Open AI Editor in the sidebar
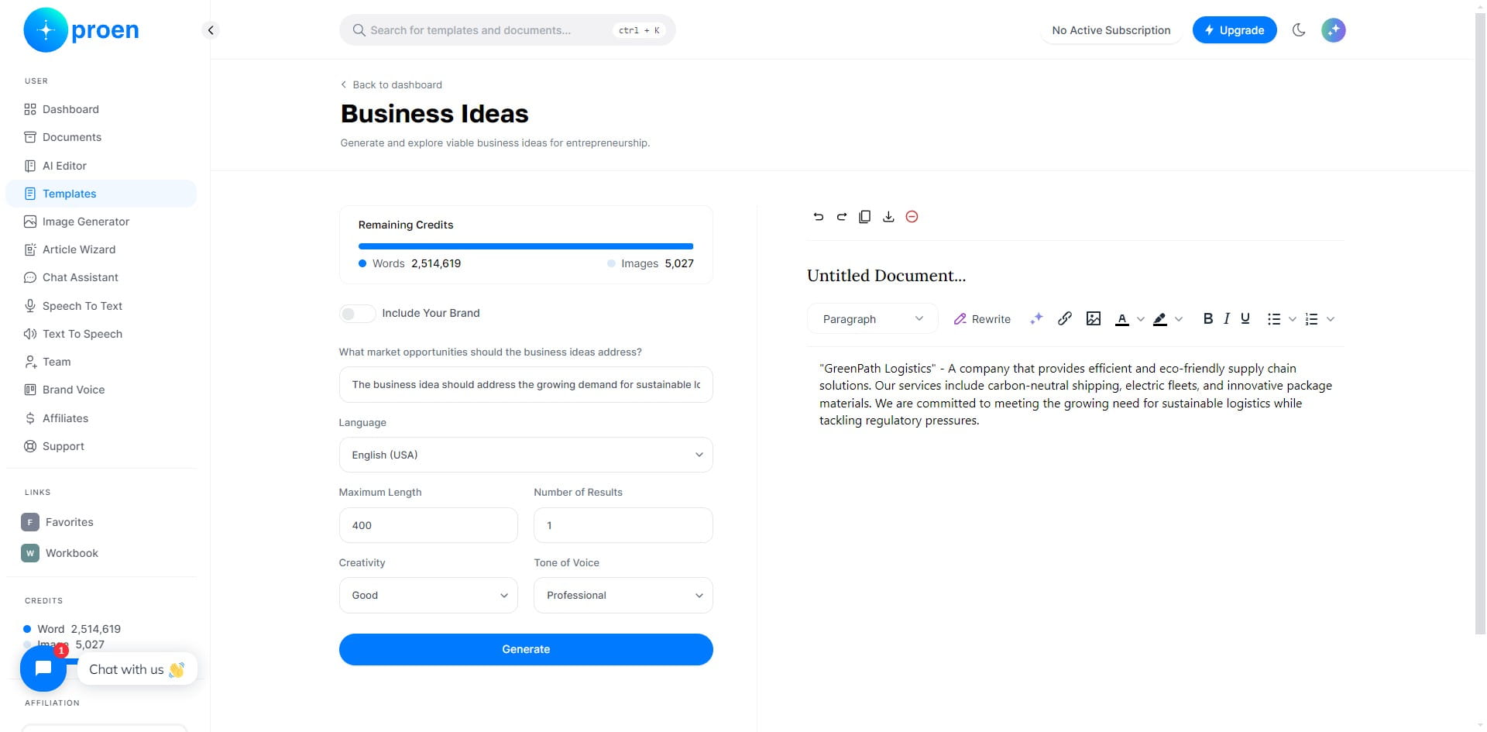The image size is (1487, 732). pos(101,166)
